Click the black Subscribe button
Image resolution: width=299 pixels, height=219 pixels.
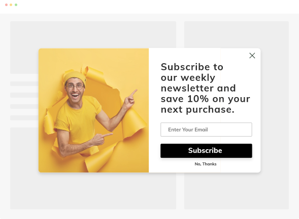[206, 151]
